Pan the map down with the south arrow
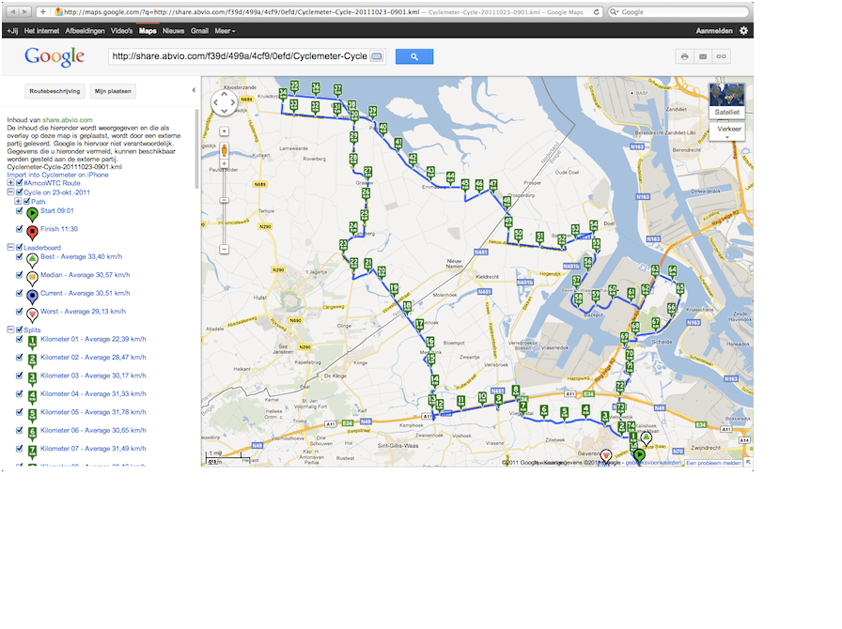 (225, 111)
